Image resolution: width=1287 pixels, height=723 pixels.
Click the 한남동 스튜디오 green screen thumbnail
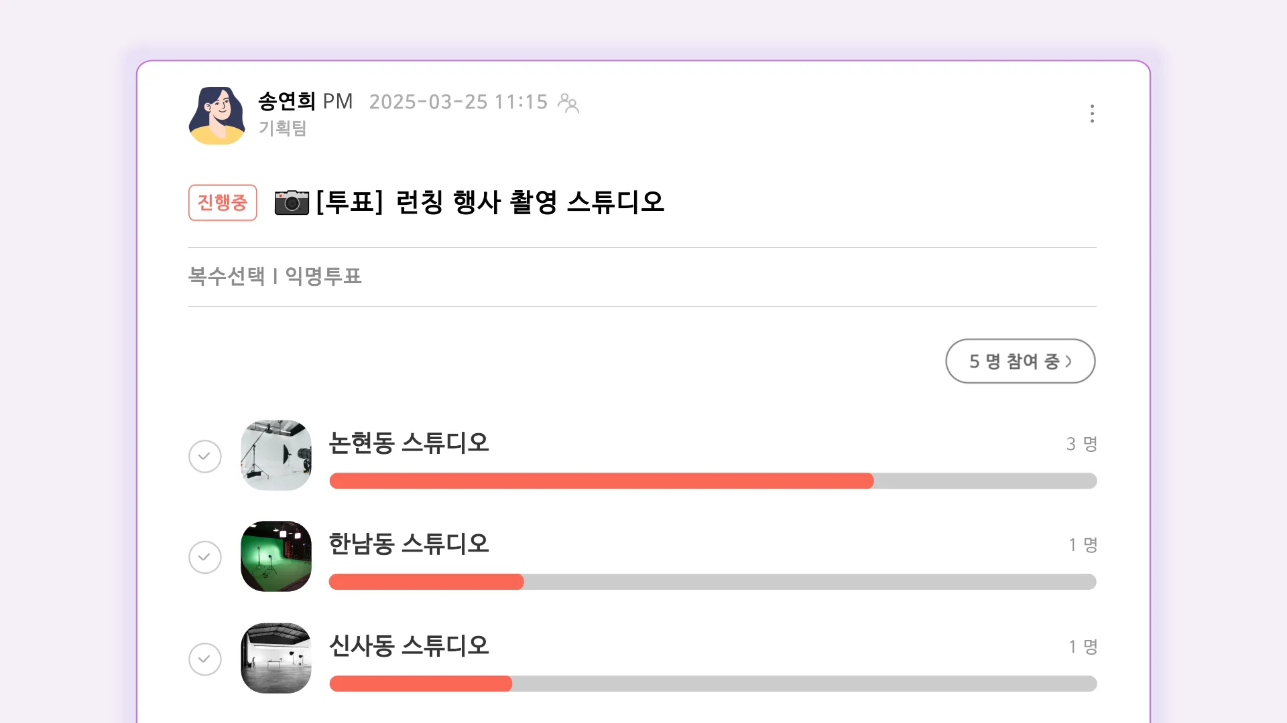[x=275, y=556]
